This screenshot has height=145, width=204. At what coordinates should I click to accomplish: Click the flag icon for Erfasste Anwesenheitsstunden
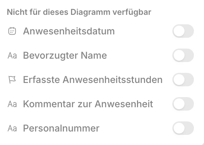click(12, 80)
